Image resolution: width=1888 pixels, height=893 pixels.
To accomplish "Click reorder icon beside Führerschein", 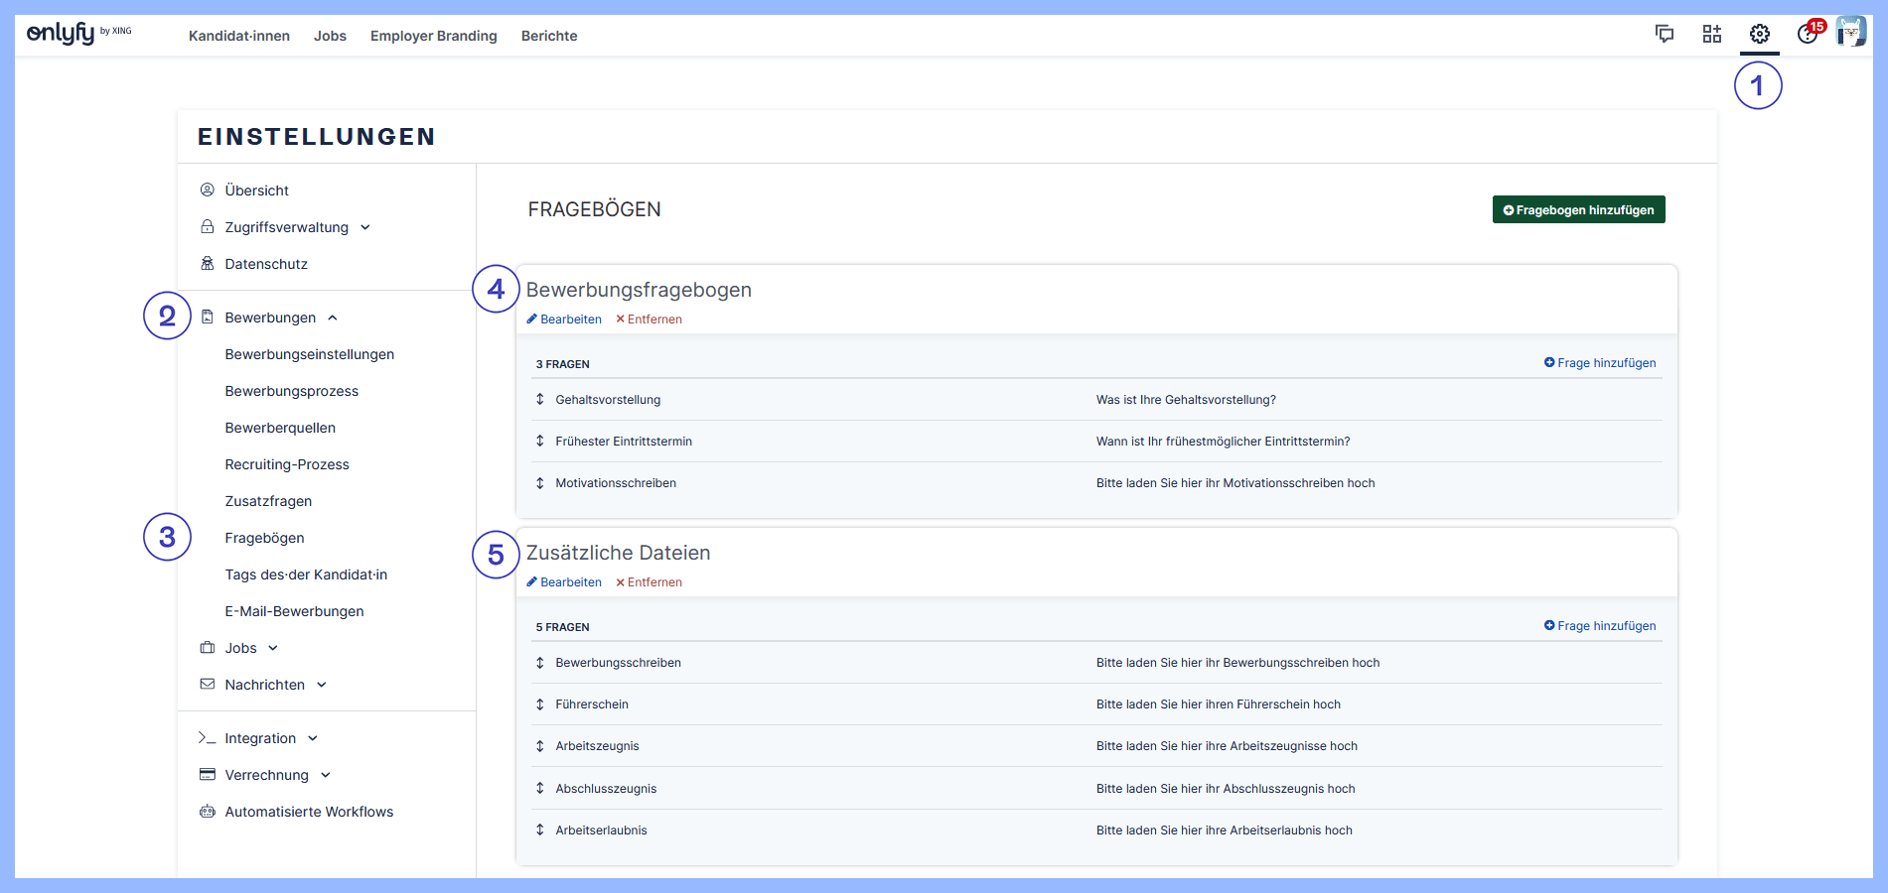I will [540, 704].
